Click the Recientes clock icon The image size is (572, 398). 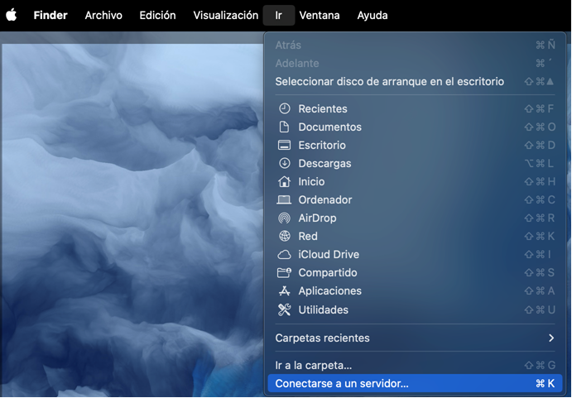(284, 108)
